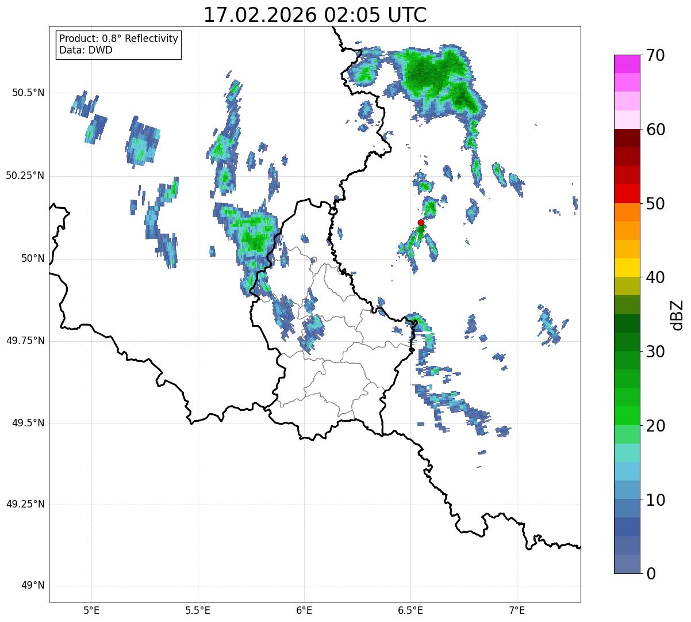Screen dimensions: 691x622
Task: Click the 50.5°N latitude label
Action: tap(28, 93)
